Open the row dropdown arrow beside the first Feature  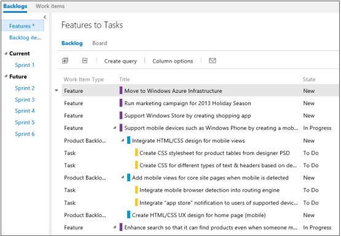[x=57, y=90]
